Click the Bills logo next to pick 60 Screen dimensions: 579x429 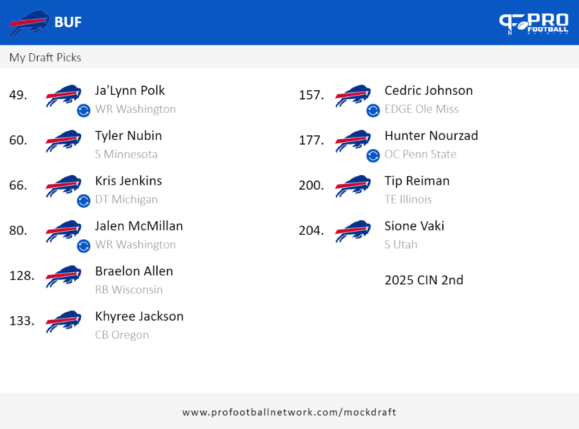click(64, 141)
